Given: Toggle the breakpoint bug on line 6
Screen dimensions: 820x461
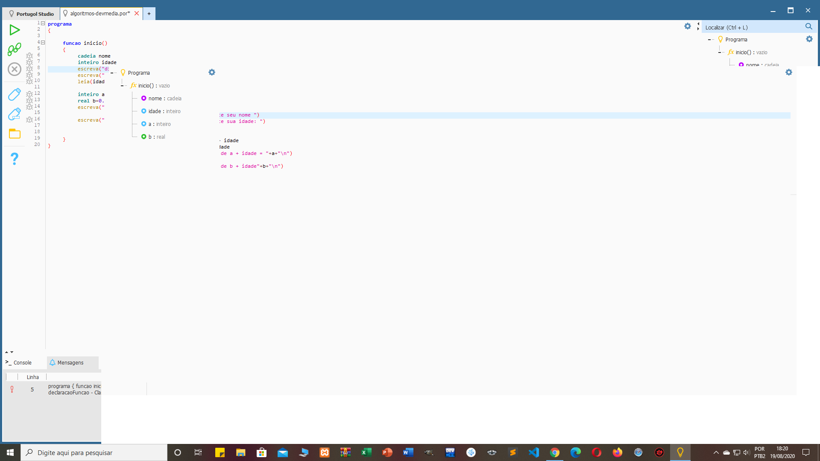Looking at the screenshot, I should (x=29, y=56).
